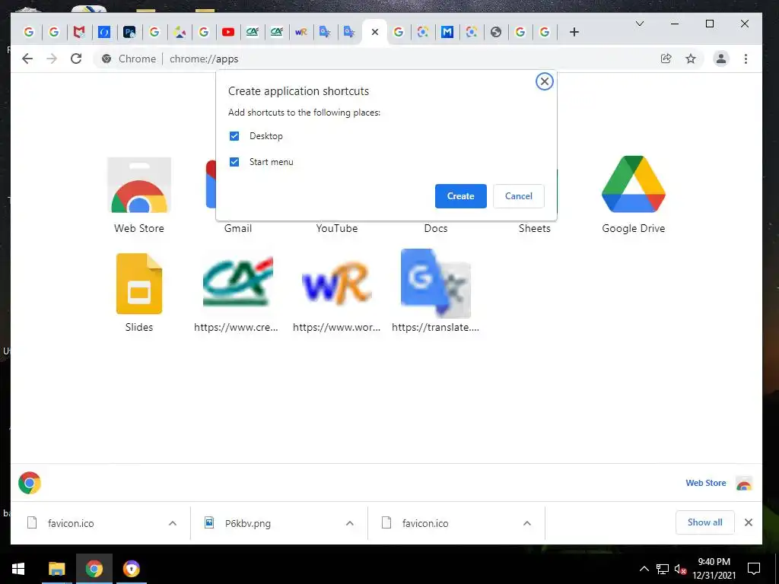The width and height of the screenshot is (779, 584).
Task: Switch to the McAfee tab
Action: coord(79,32)
